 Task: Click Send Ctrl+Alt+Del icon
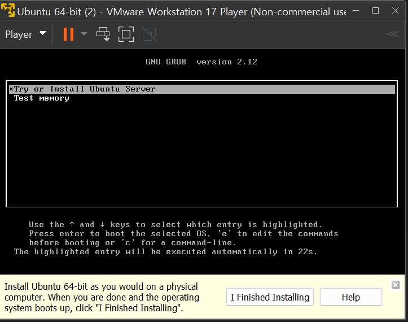pos(103,34)
